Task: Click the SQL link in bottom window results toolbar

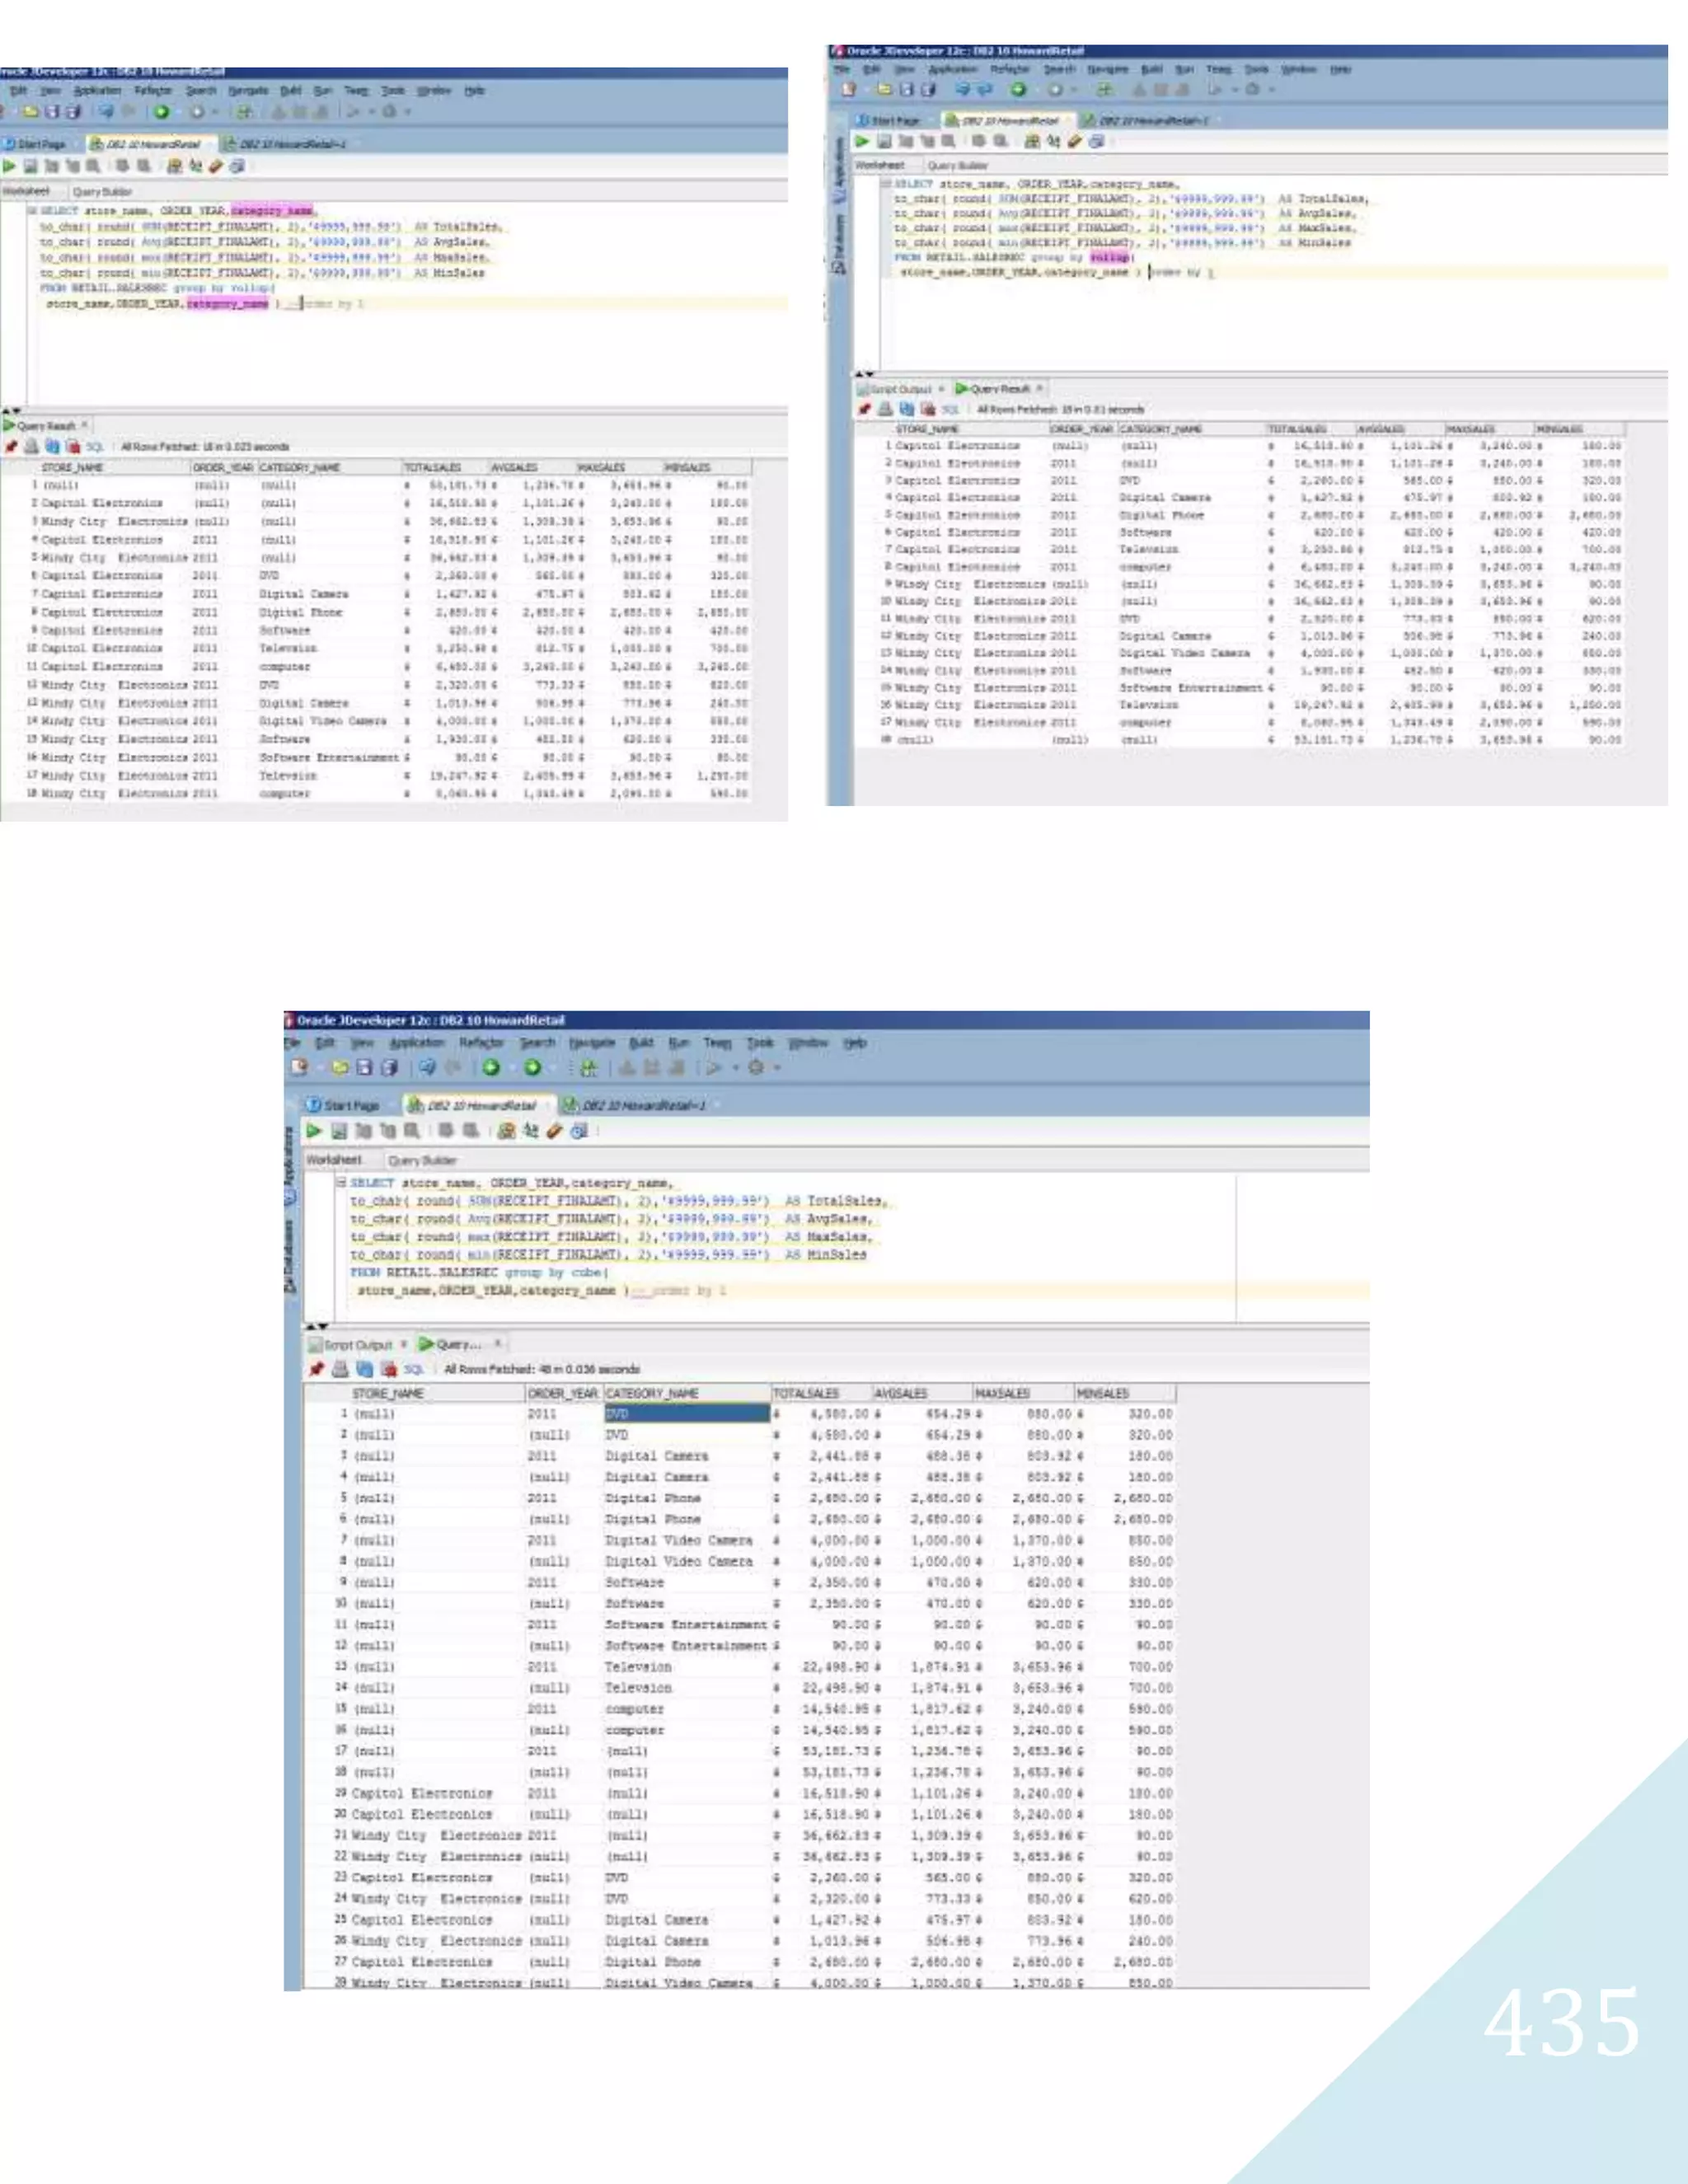Action: [x=413, y=1369]
